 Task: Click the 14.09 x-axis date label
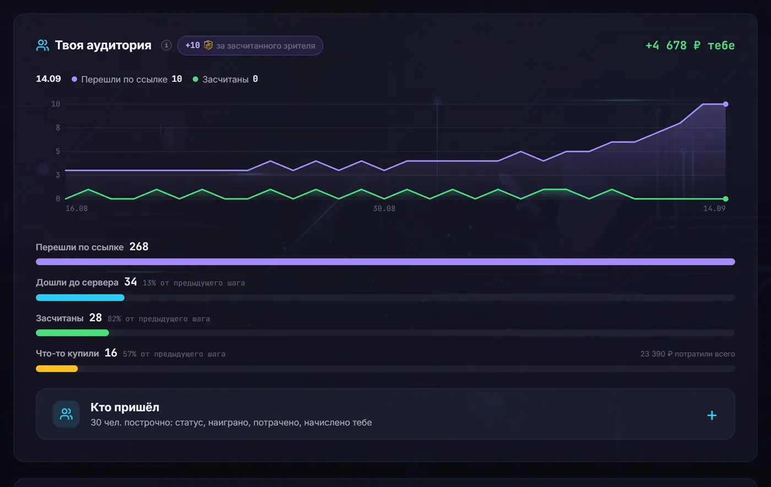714,208
